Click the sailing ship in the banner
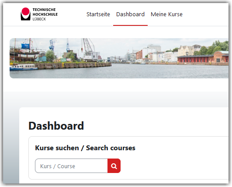 point(24,50)
